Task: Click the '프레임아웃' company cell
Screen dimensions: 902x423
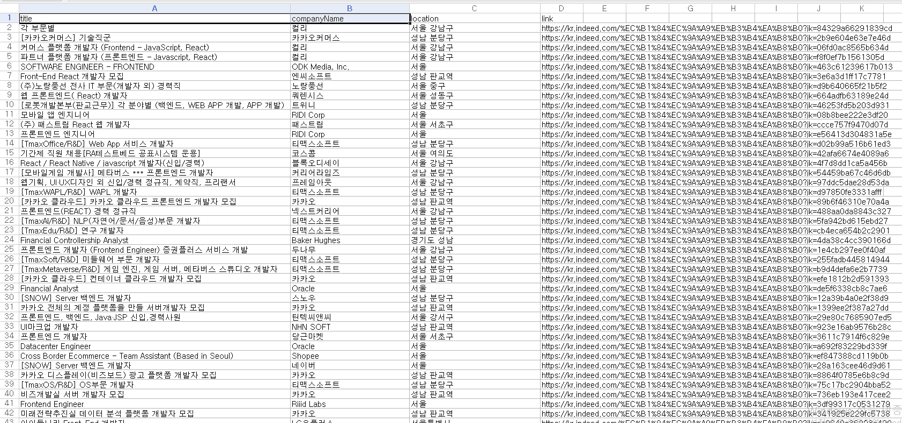Action: tap(350, 182)
